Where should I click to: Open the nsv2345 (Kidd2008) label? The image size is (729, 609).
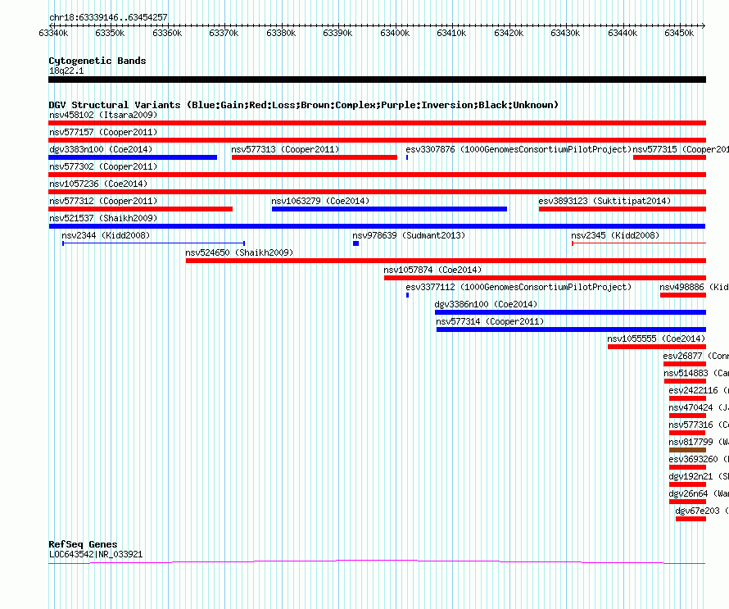pos(615,235)
